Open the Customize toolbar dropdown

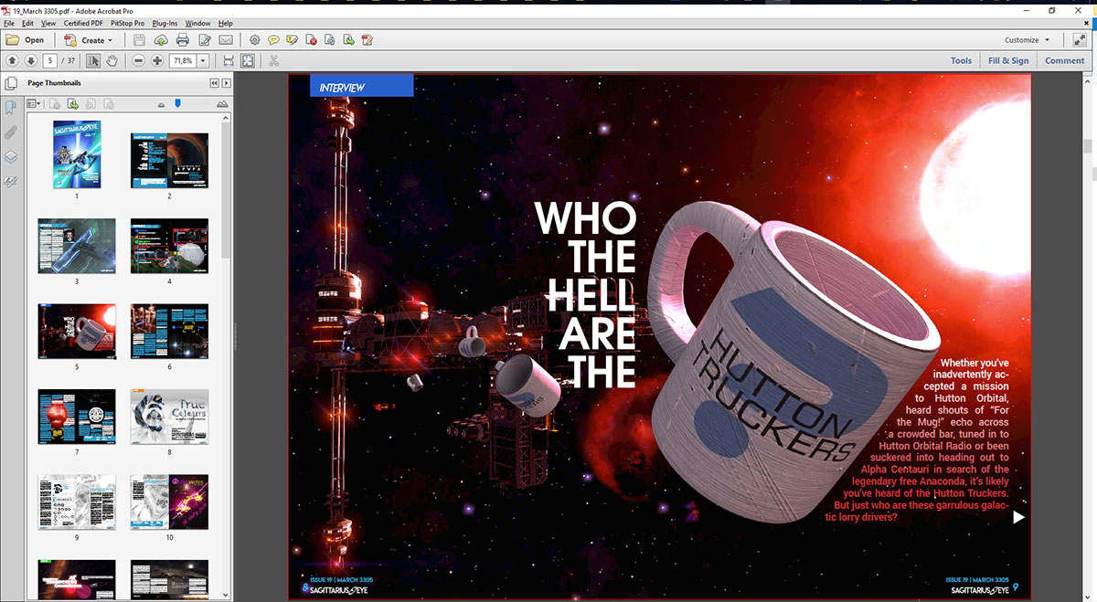1028,40
